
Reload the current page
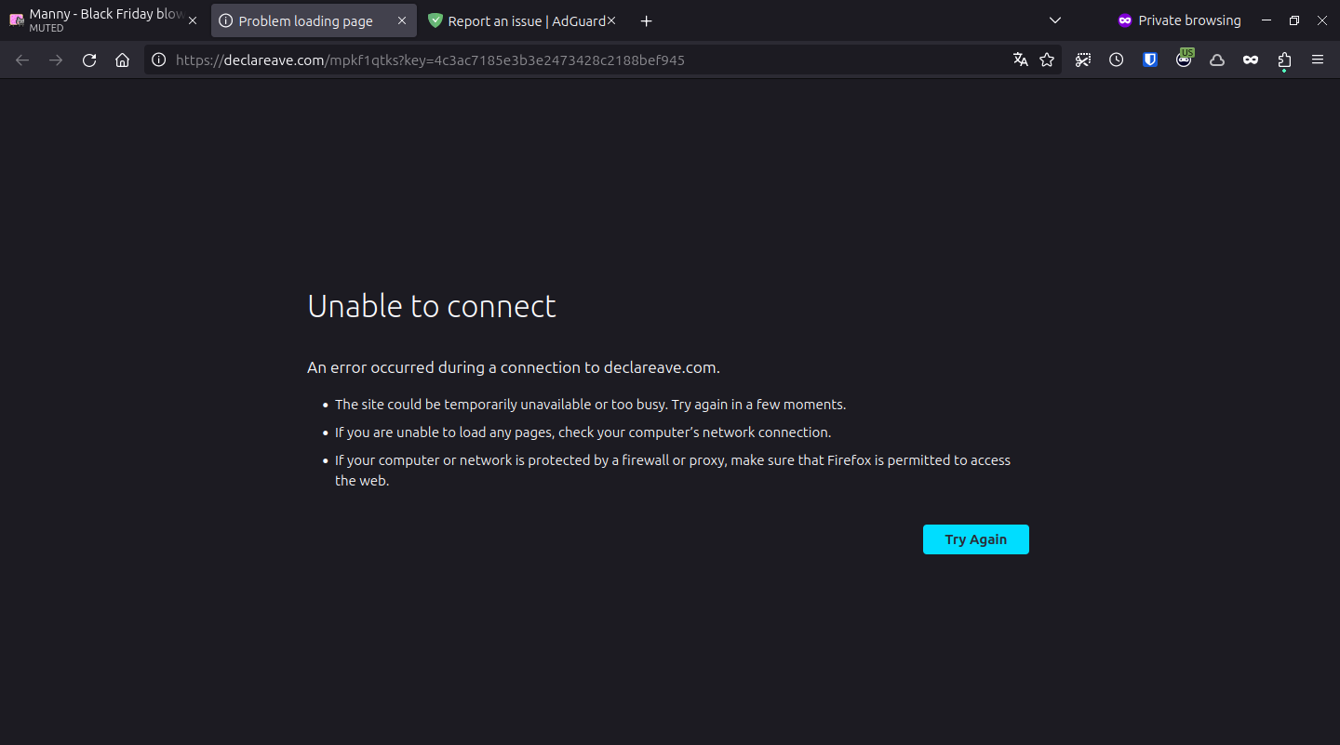pos(88,60)
